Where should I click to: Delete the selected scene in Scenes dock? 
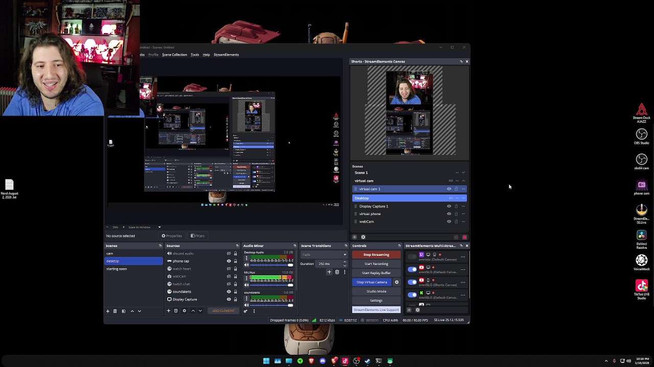(115, 311)
